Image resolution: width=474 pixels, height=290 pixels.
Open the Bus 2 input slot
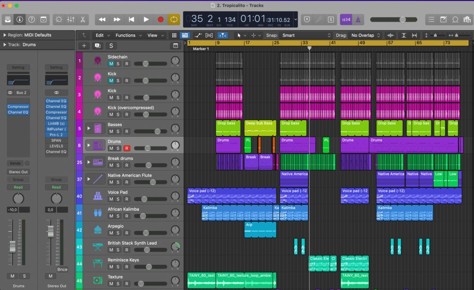coord(22,93)
